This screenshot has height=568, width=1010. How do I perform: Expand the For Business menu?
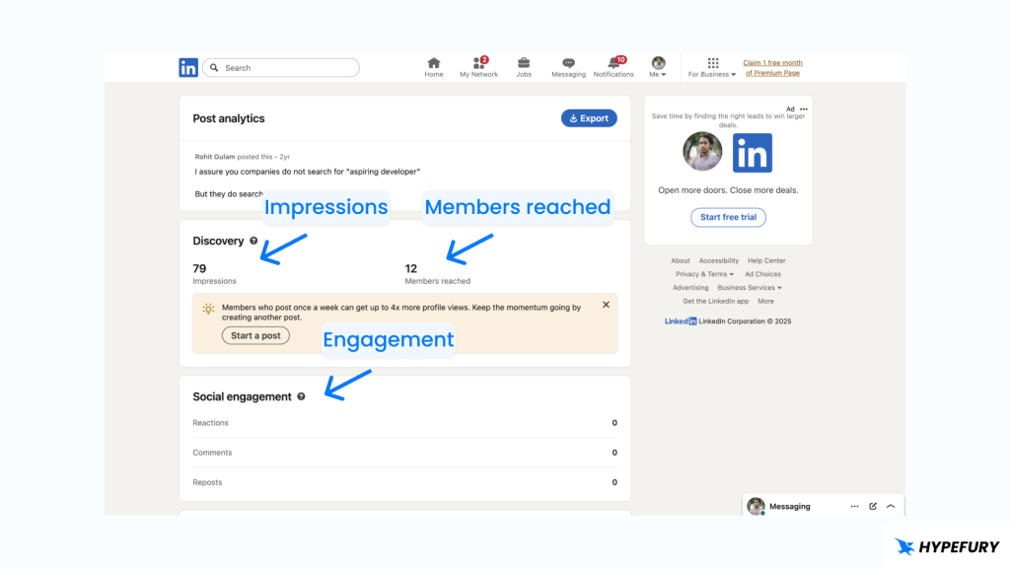712,67
